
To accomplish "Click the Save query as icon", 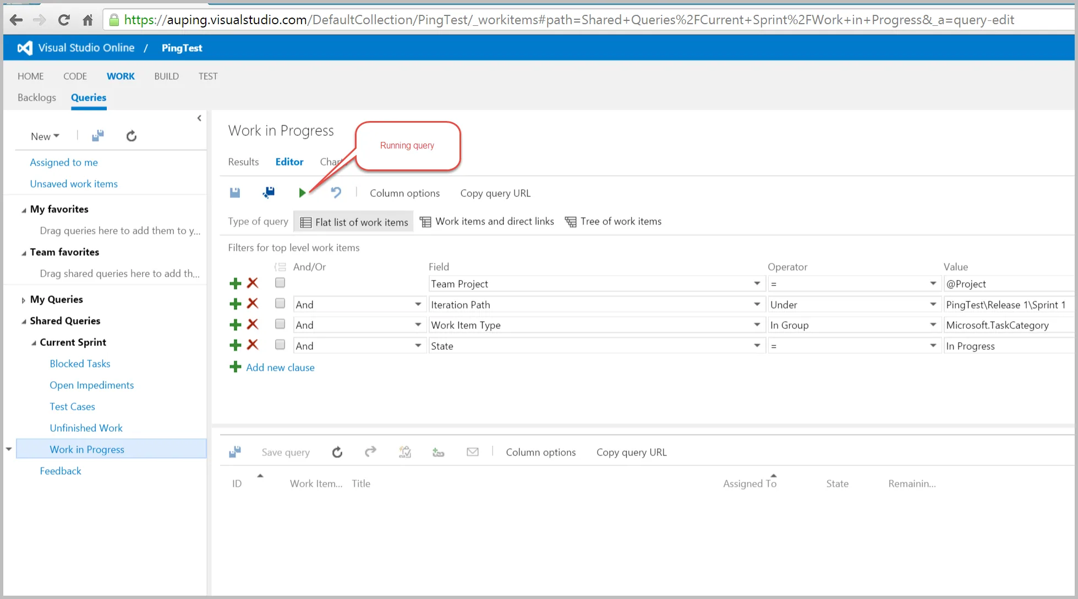I will (x=269, y=193).
